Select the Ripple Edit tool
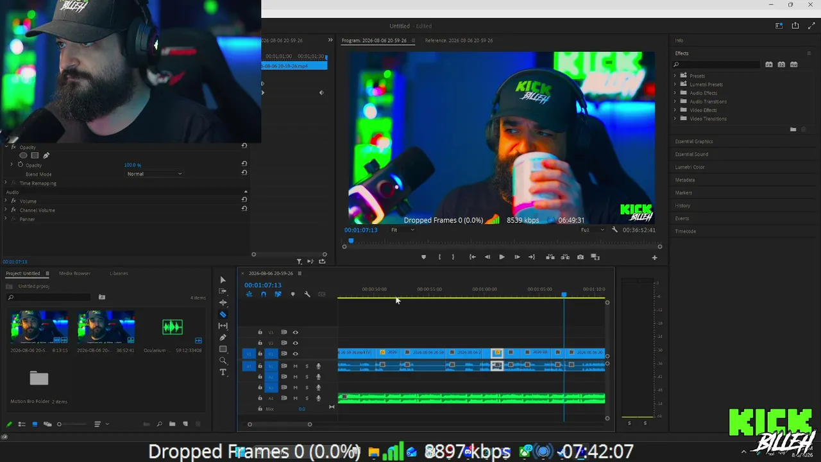This screenshot has width=821, height=462. pos(223,303)
